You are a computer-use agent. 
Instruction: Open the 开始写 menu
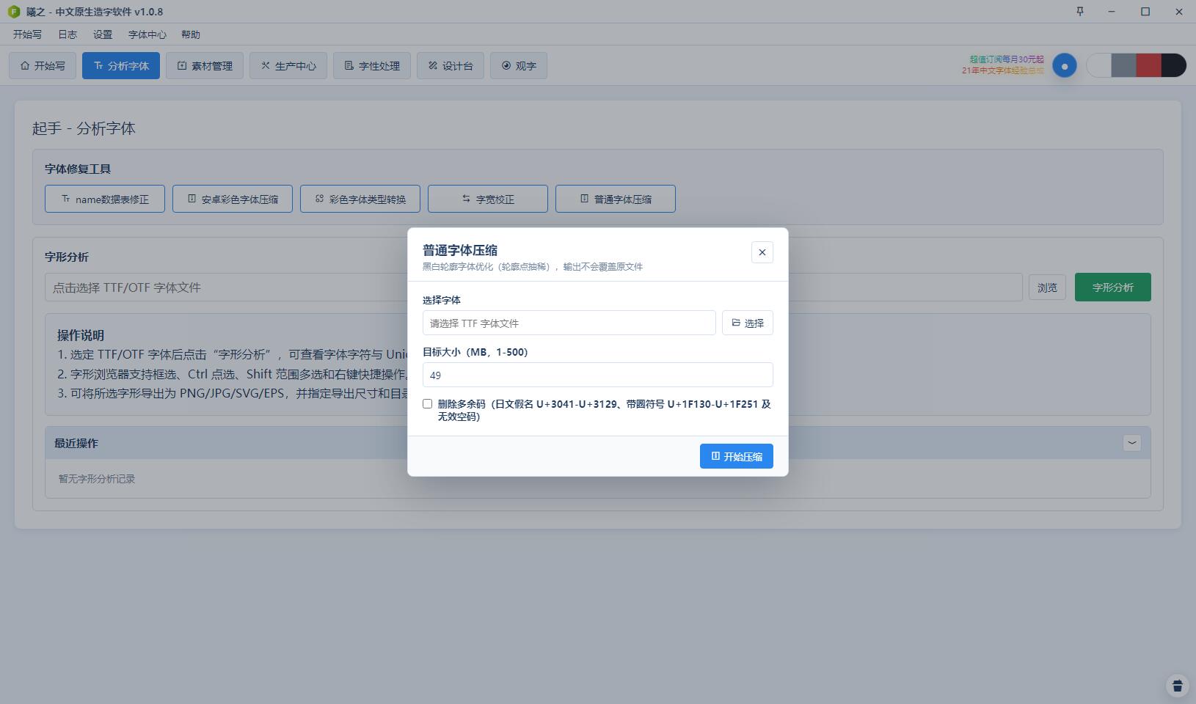[x=27, y=34]
